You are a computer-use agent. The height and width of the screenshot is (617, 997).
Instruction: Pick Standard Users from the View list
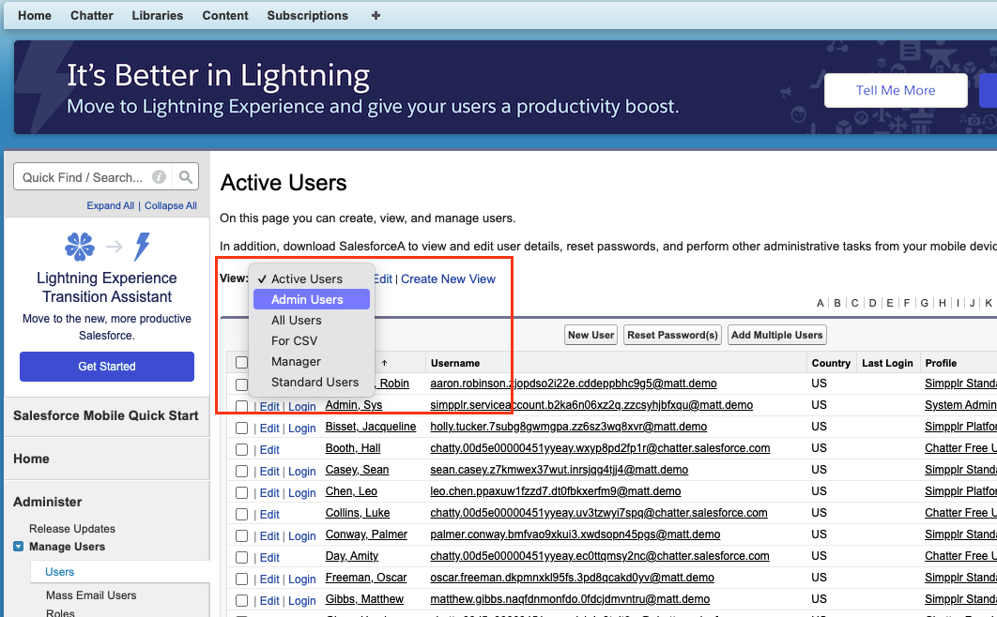tap(312, 383)
